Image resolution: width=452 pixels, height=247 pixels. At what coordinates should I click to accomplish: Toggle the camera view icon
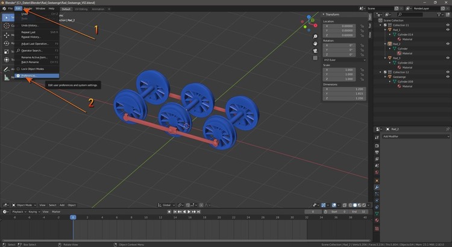click(315, 52)
